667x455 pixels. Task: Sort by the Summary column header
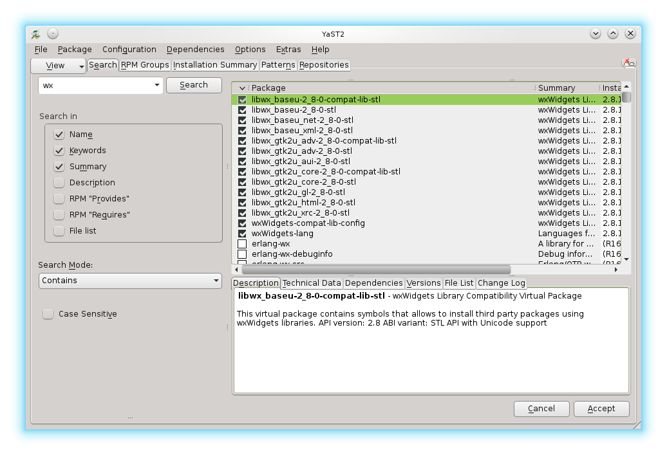click(567, 88)
